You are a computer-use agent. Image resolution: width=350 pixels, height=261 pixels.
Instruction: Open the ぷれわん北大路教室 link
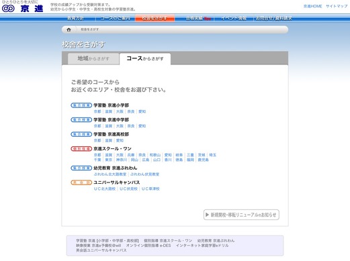110,174
